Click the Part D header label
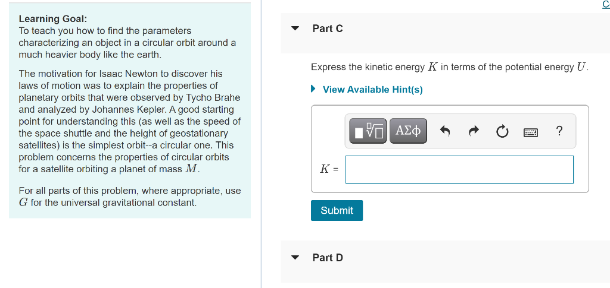 pos(328,258)
